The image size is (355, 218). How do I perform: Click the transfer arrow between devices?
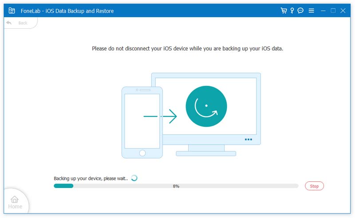click(160, 116)
